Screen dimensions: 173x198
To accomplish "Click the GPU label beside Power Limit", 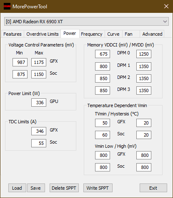I will [54, 101].
